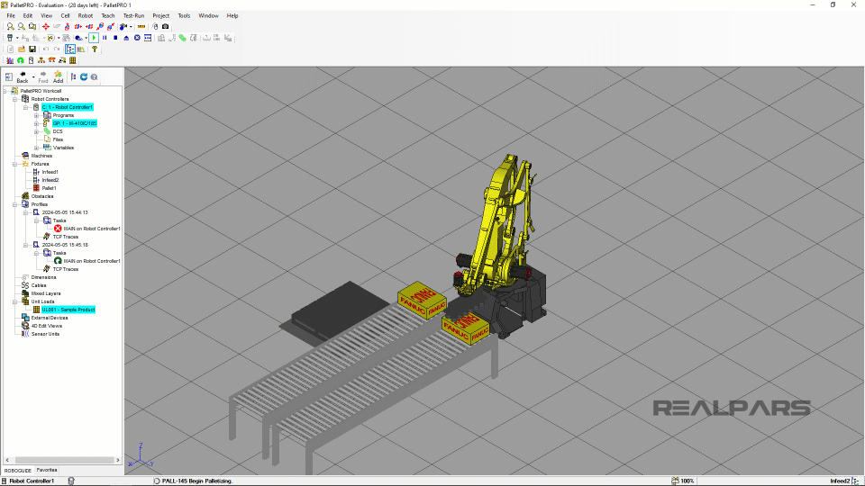
Task: Click the mouse commands icon
Action: (x=155, y=26)
